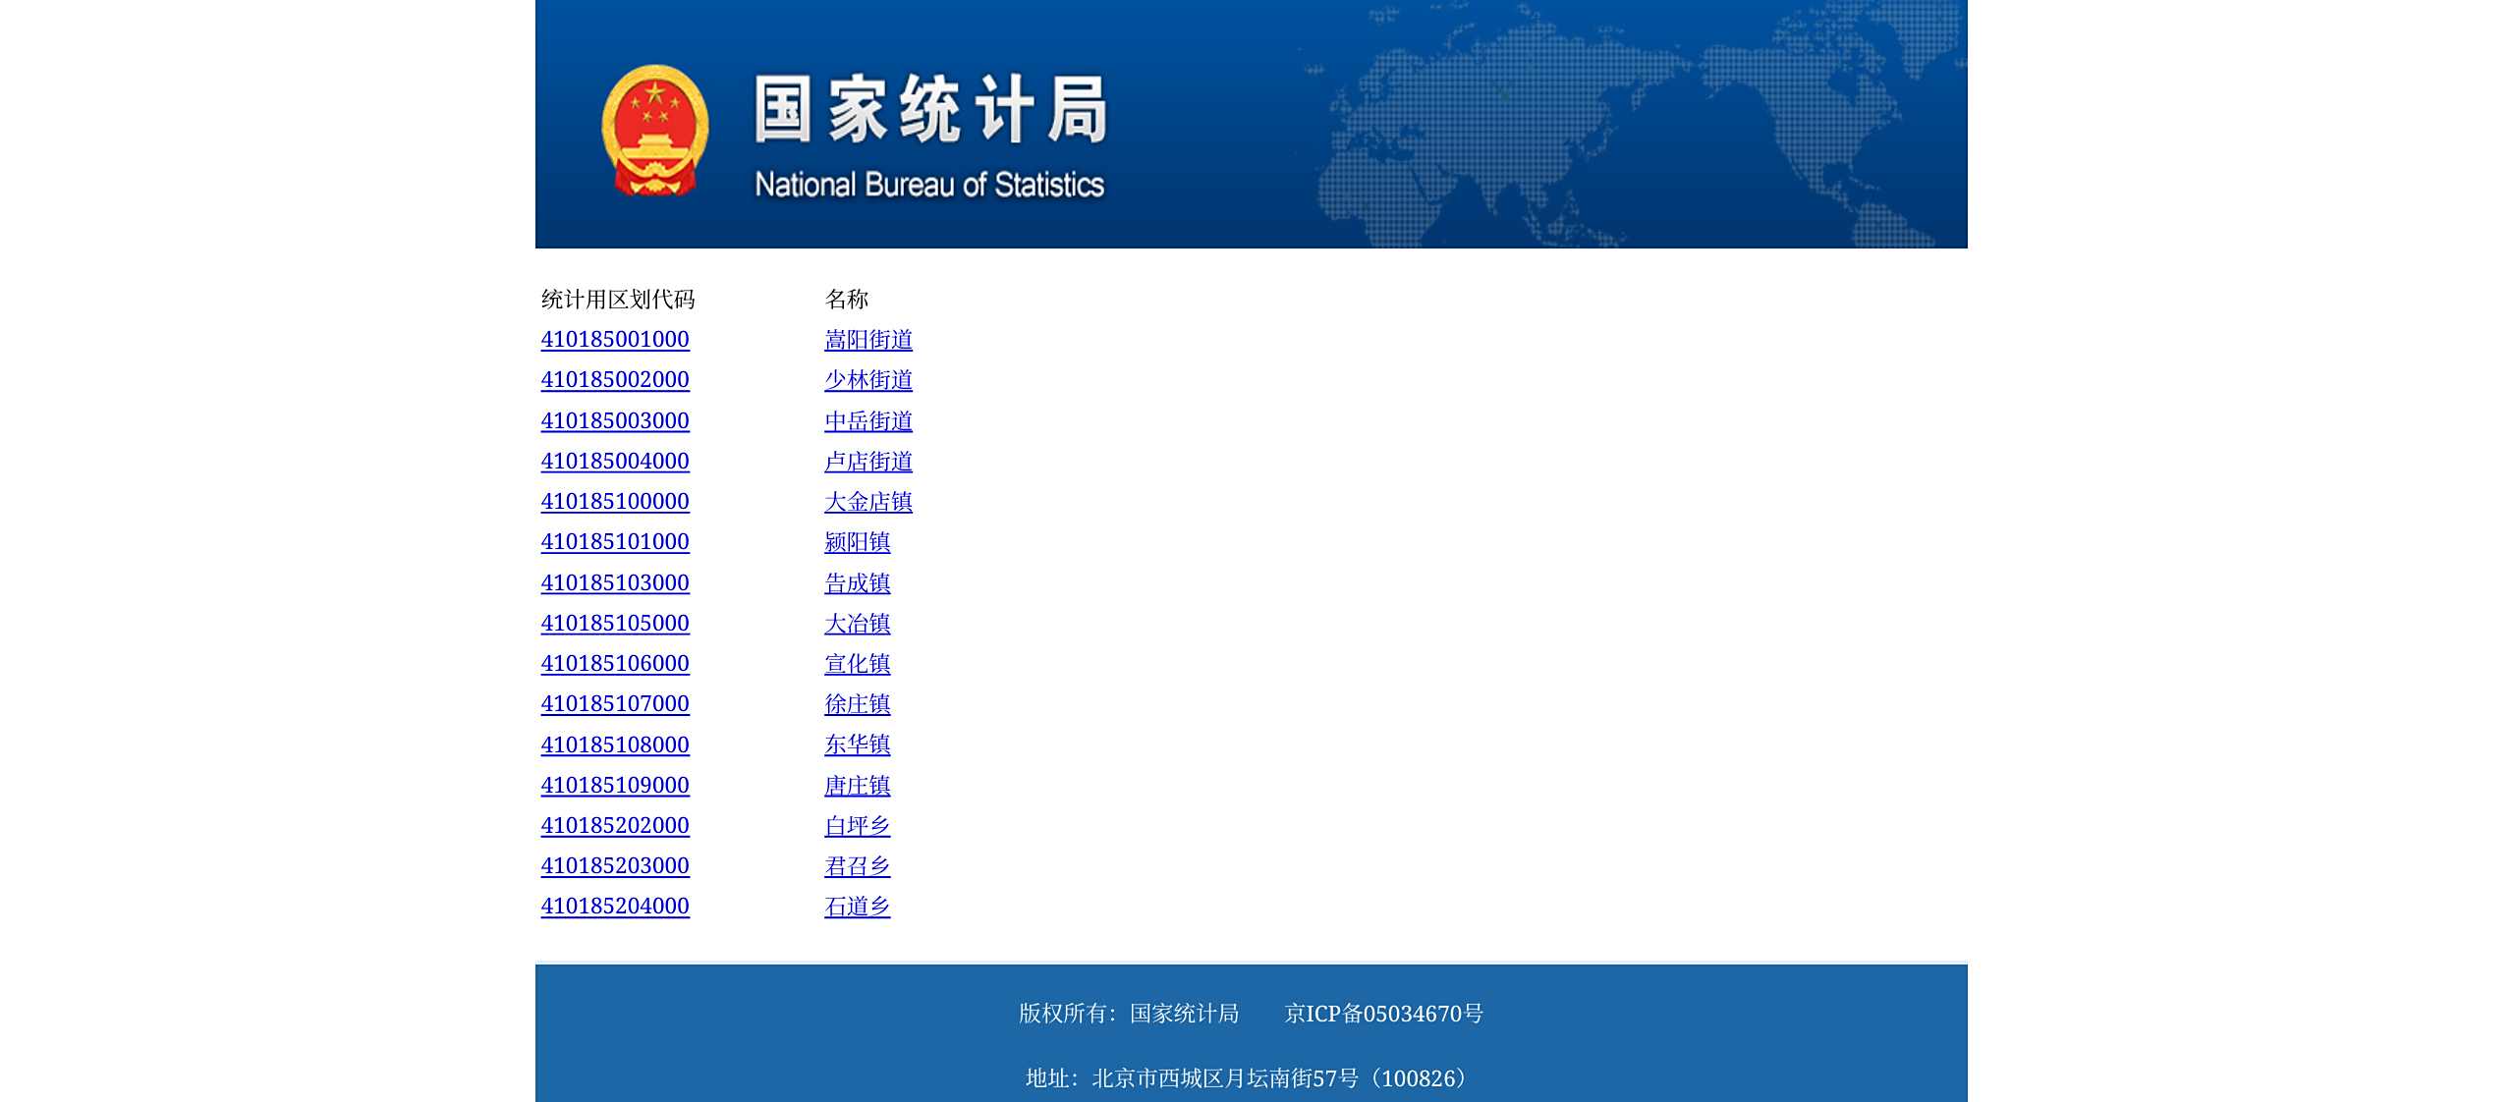Image resolution: width=2515 pixels, height=1102 pixels.
Task: Select the 大金店镇 link
Action: coord(868,502)
